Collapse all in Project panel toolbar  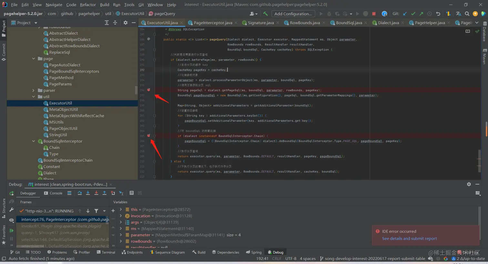(x=115, y=23)
